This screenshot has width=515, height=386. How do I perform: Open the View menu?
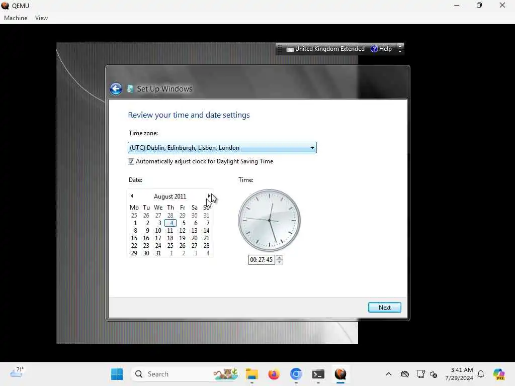[41, 18]
